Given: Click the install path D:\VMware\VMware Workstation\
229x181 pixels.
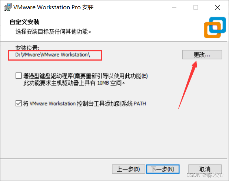Looking at the screenshot, I should (53, 55).
